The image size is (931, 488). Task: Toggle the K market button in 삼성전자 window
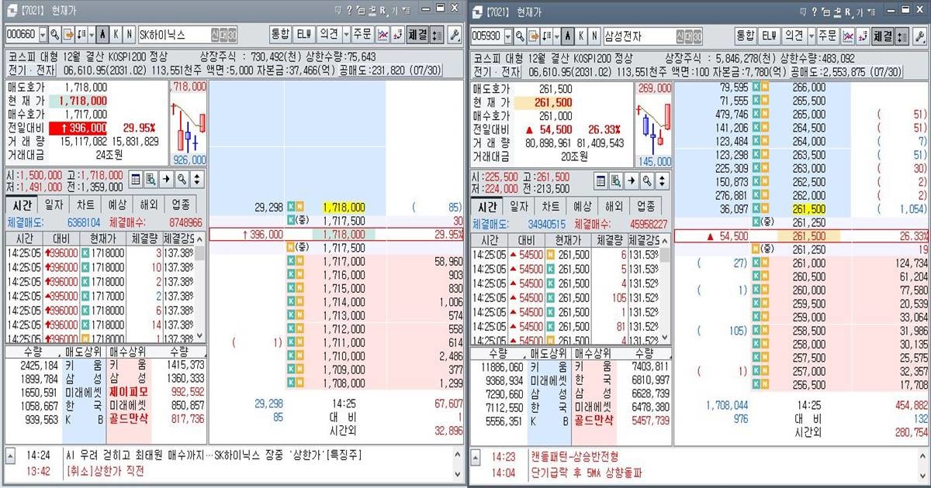pos(582,35)
